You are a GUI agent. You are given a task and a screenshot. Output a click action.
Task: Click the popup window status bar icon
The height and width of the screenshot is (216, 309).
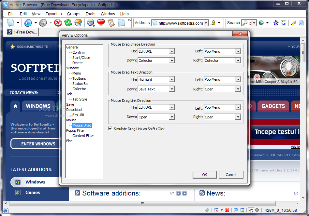[x=242, y=210]
